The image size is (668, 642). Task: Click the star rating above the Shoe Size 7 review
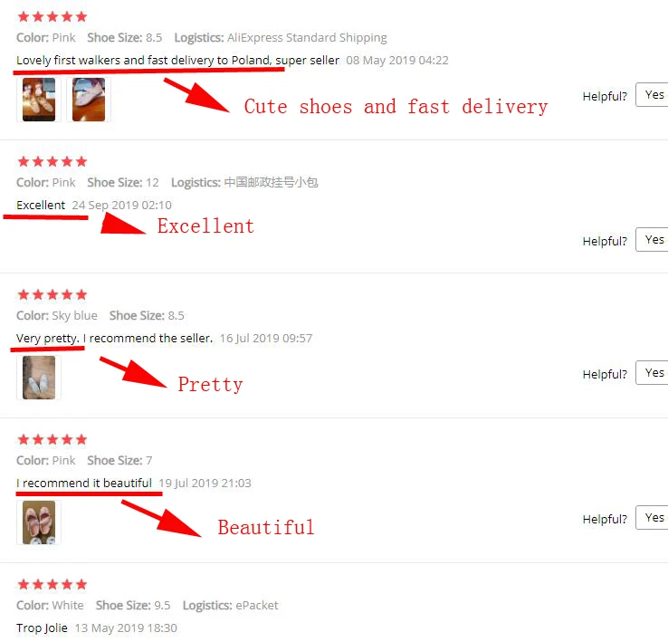[x=52, y=439]
